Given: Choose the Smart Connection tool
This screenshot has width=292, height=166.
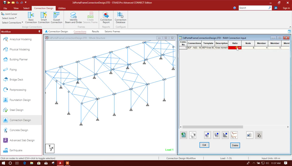Looking at the screenshot, I should coord(44,18).
